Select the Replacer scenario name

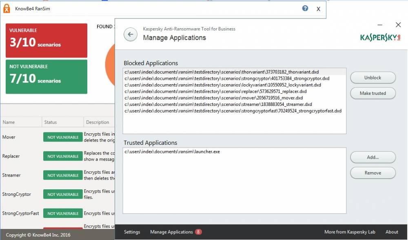click(11, 156)
